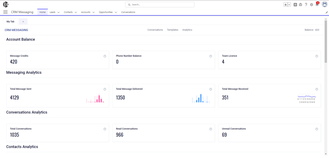Image resolution: width=329 pixels, height=158 pixels.
Task: Open the App Launcher grid icon
Action: 5,12
